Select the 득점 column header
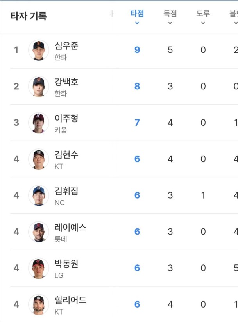The width and height of the screenshot is (238, 322). click(170, 13)
